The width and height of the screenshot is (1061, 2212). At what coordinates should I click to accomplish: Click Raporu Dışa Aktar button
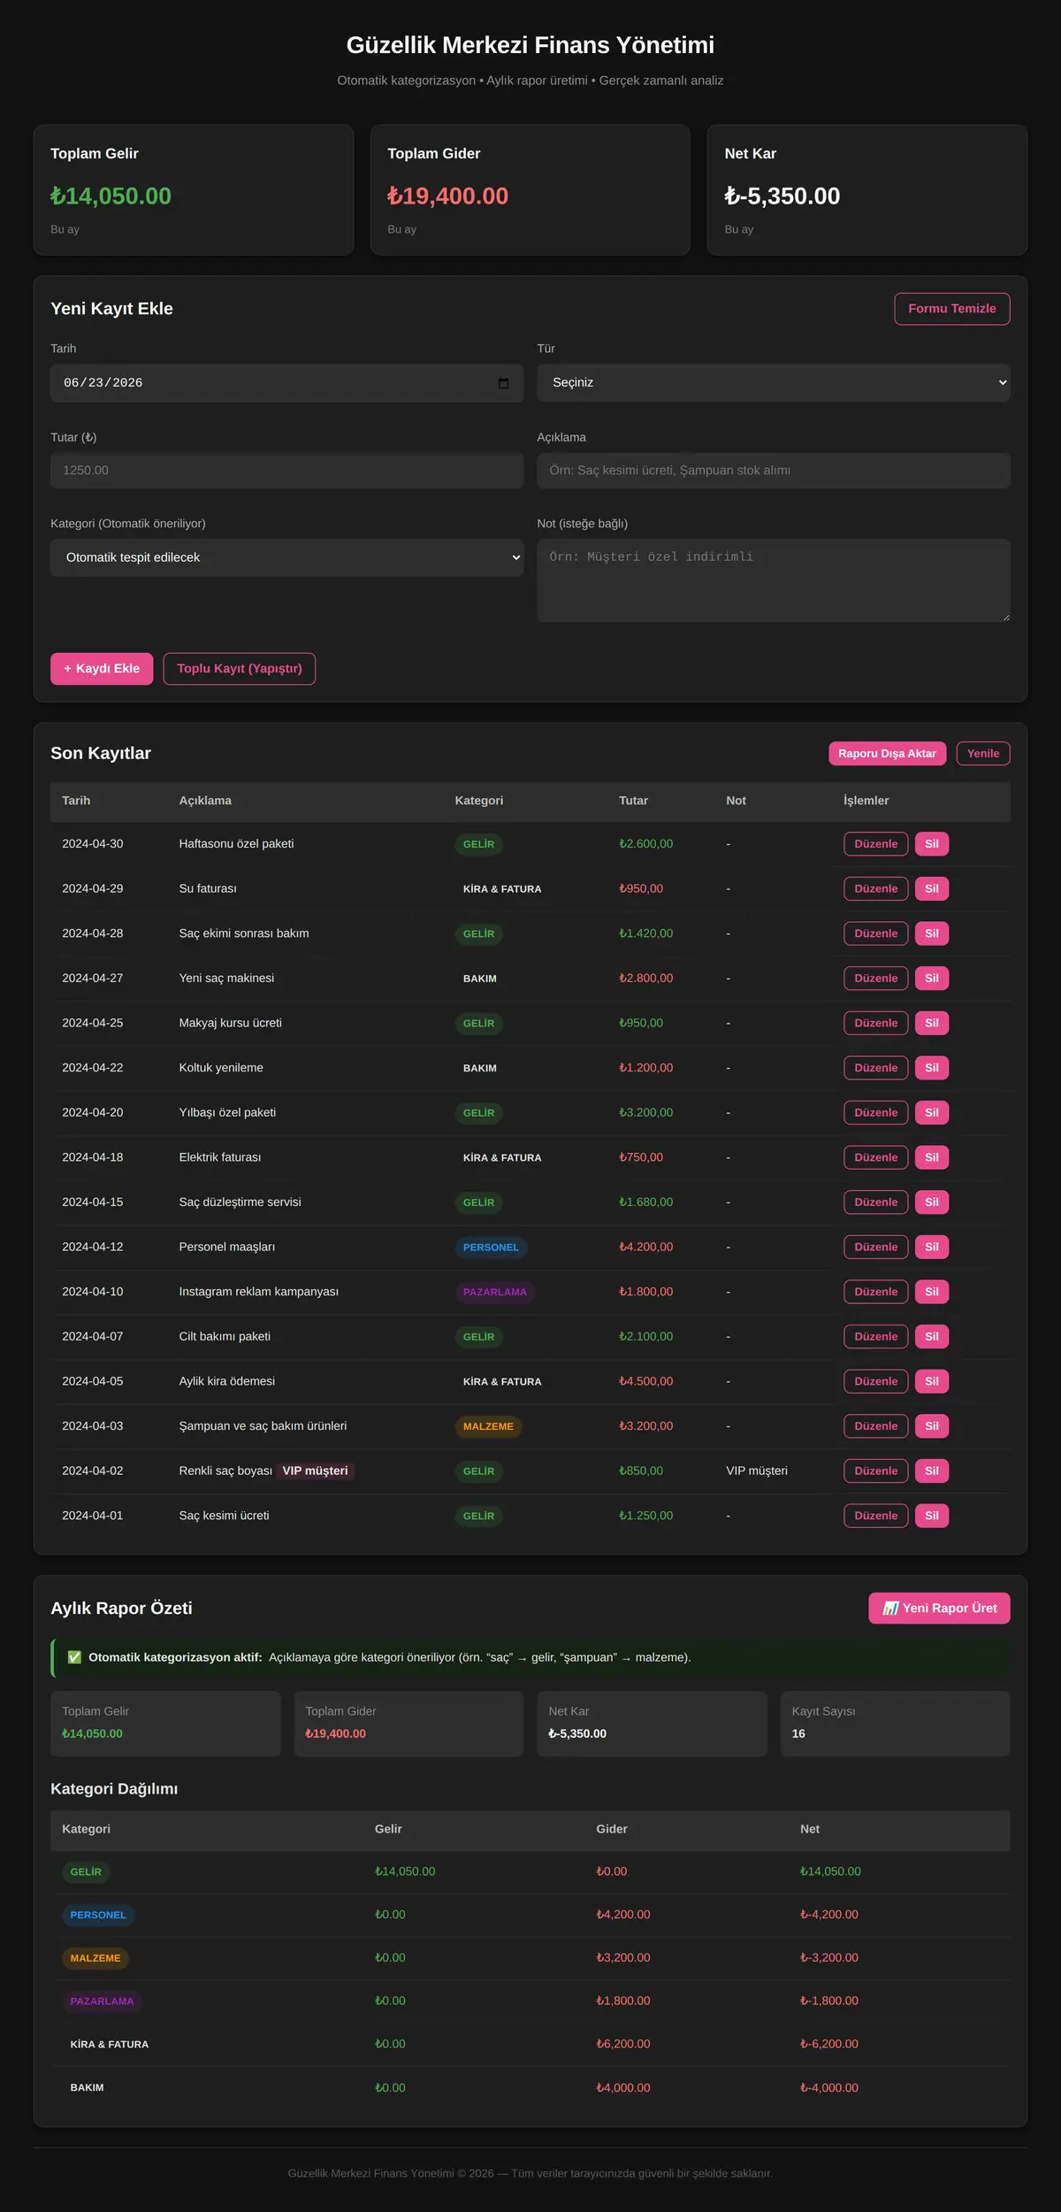[x=887, y=754]
